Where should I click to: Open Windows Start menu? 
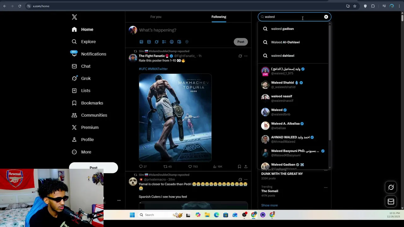click(132, 215)
